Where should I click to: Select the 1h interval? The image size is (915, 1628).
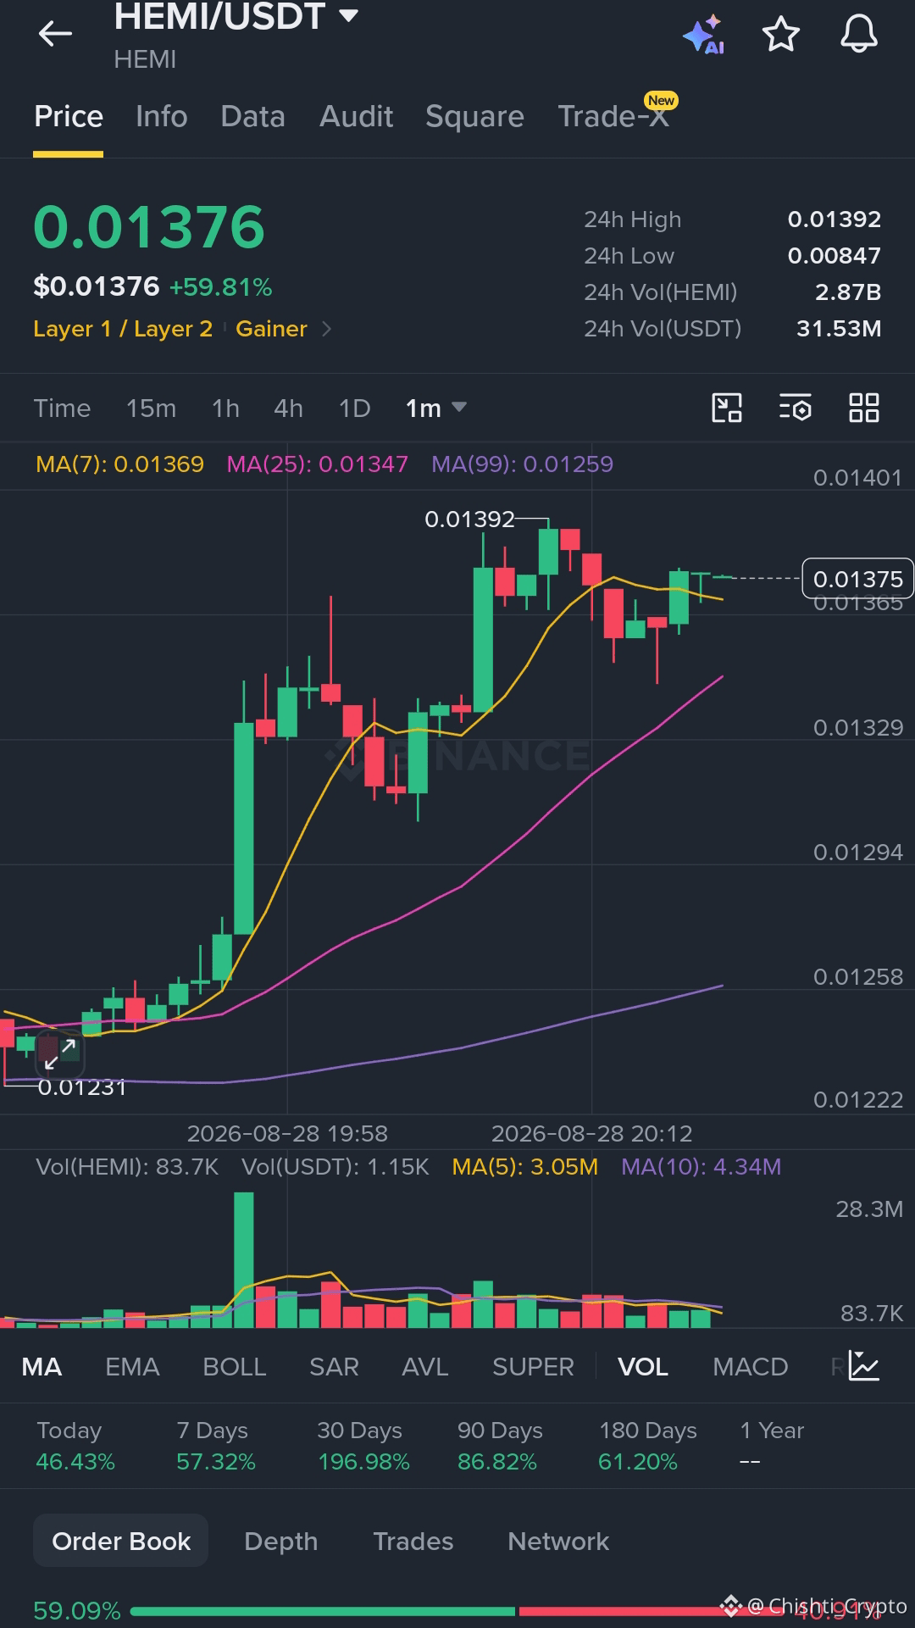coord(225,408)
